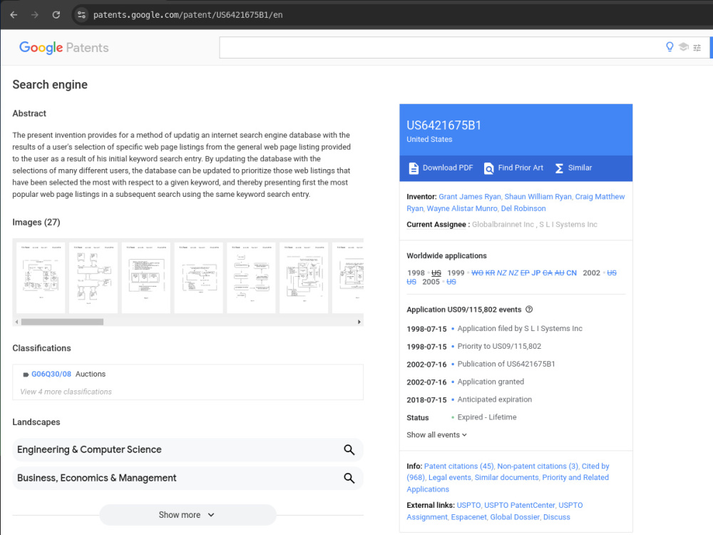
Task: Open Find Prior Art
Action: tap(520, 168)
